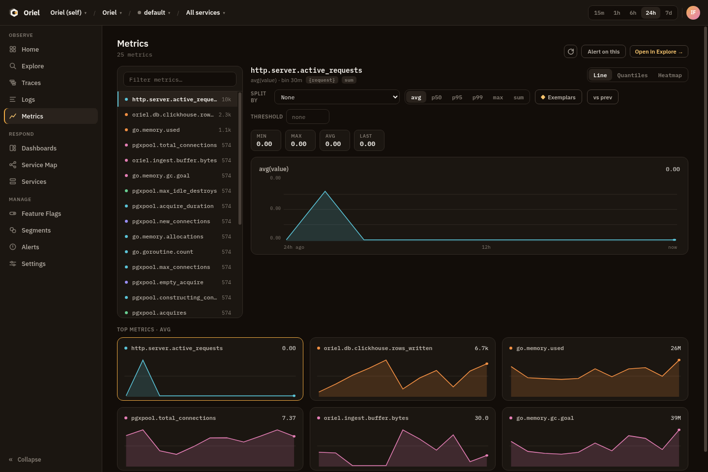Open the oriel.ingest.buffer.bytes card
The height and width of the screenshot is (472, 708).
(x=403, y=439)
